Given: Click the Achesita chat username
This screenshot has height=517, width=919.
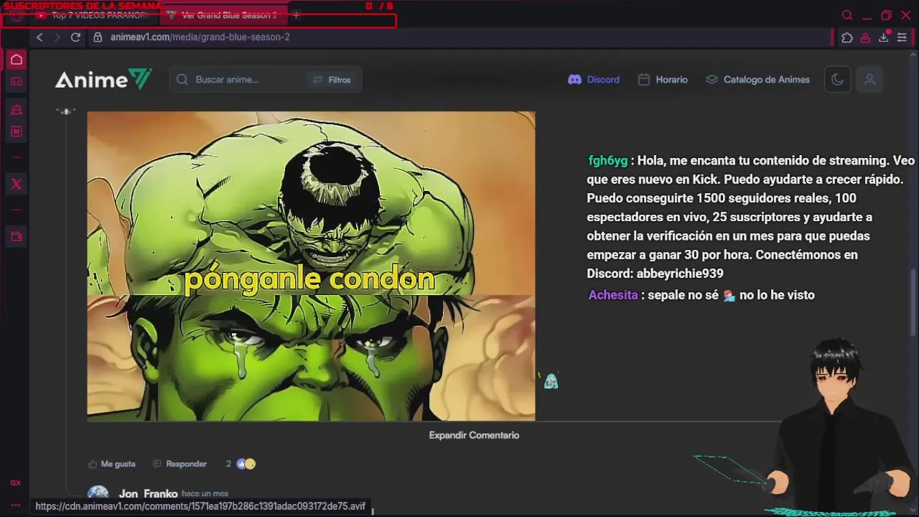Looking at the screenshot, I should coord(613,295).
